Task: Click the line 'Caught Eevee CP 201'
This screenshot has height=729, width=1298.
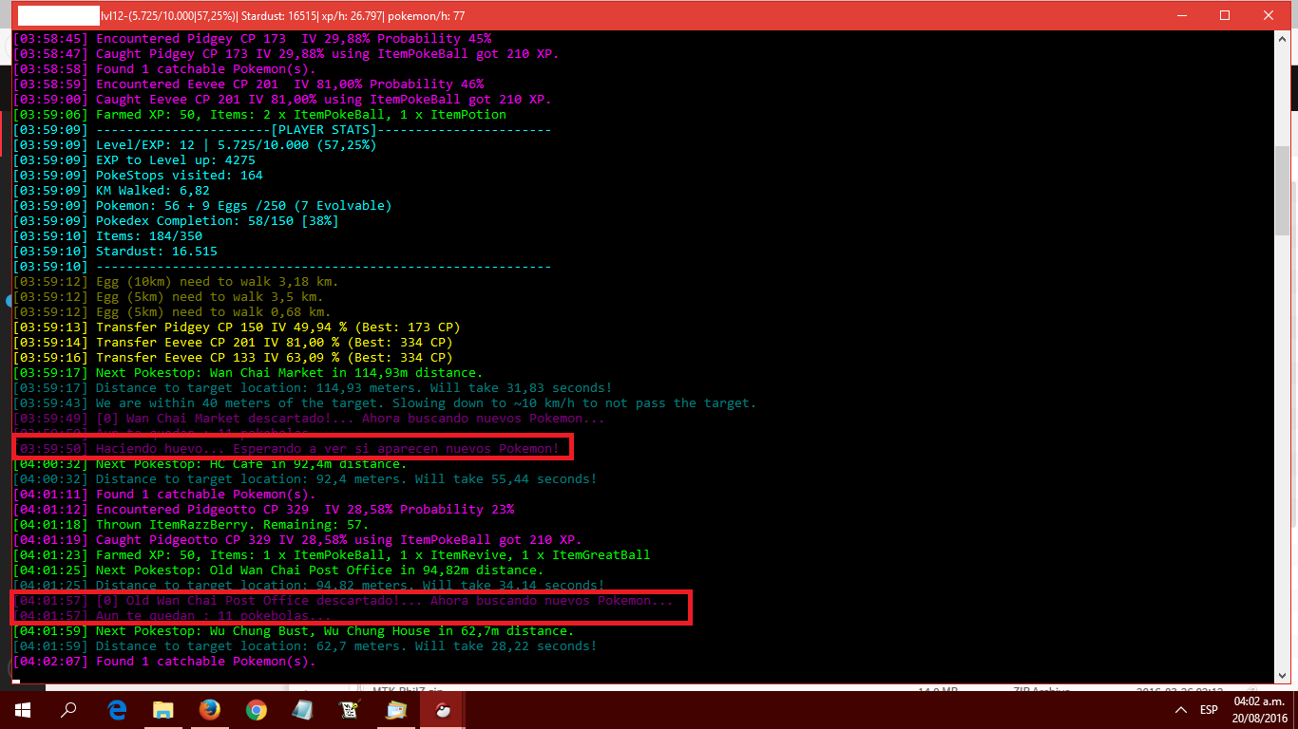Action: 282,100
